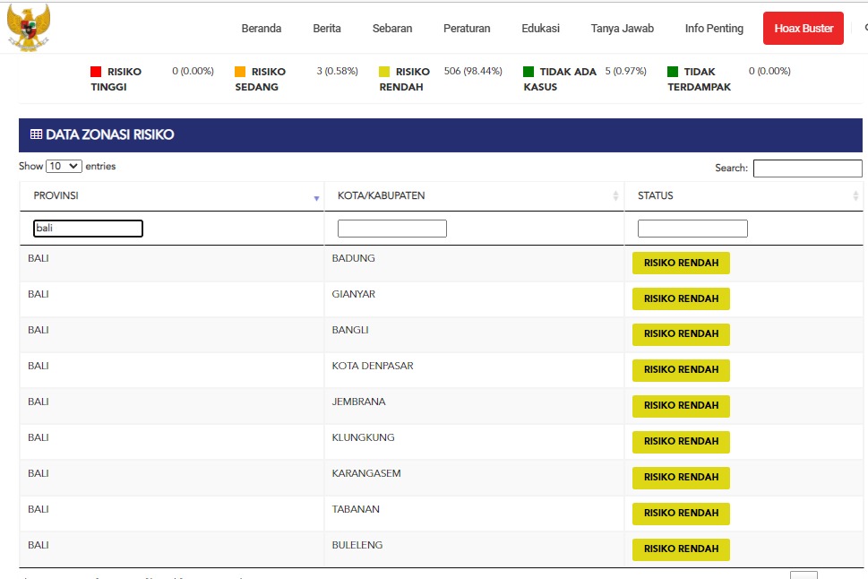
Task: Open the Show entries count dropdown
Action: [x=64, y=167]
